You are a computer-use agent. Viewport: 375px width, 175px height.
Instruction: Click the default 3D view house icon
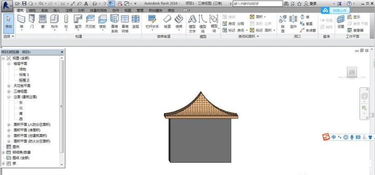pos(95,4)
